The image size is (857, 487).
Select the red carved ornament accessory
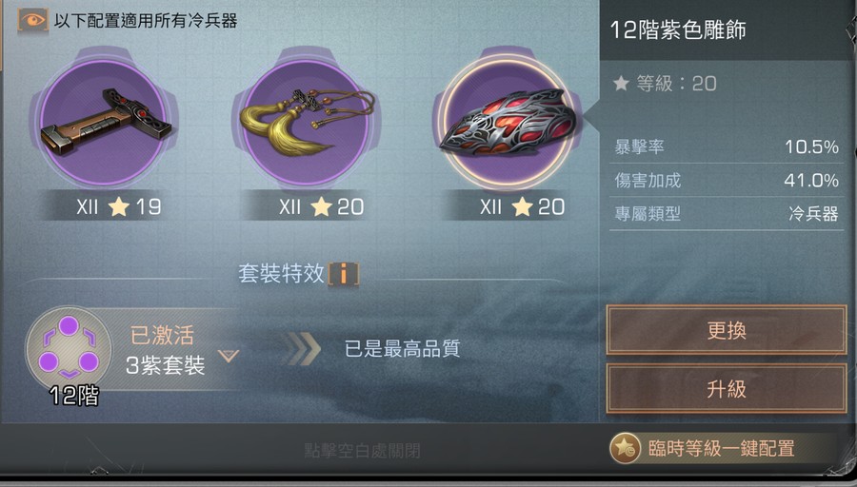point(508,123)
